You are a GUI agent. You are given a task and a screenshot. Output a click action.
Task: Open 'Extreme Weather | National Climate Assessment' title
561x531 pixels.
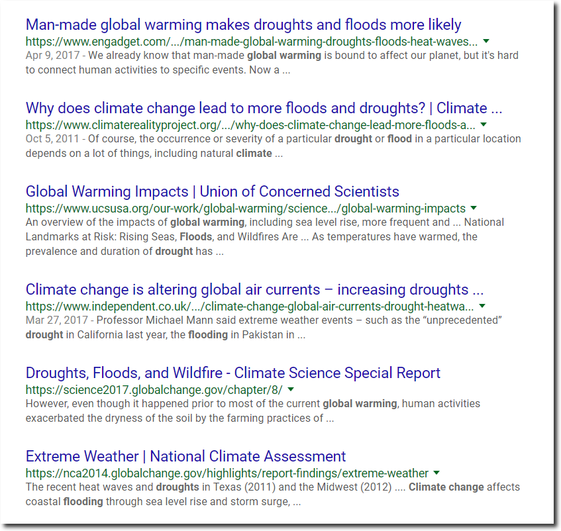[185, 457]
